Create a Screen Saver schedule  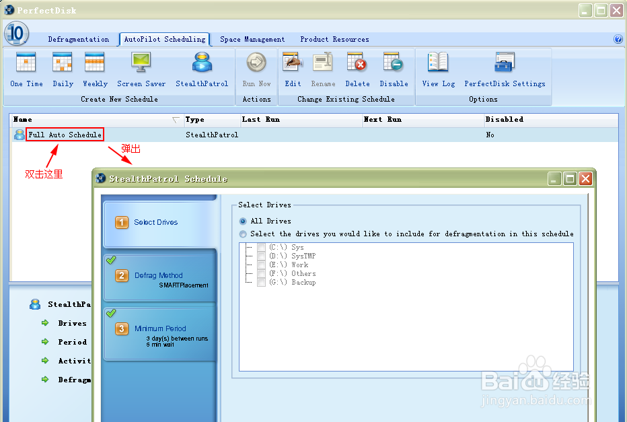point(141,69)
